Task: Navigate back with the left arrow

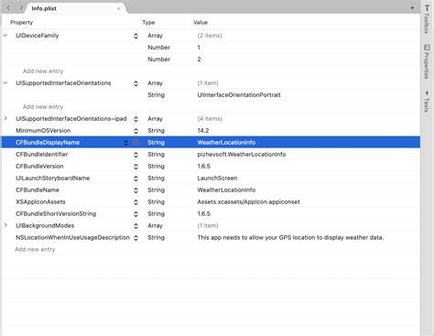Action: [8, 8]
